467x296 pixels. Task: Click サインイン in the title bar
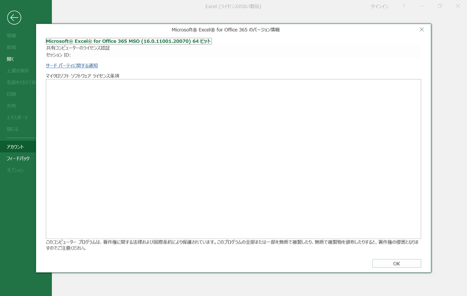pos(379,6)
